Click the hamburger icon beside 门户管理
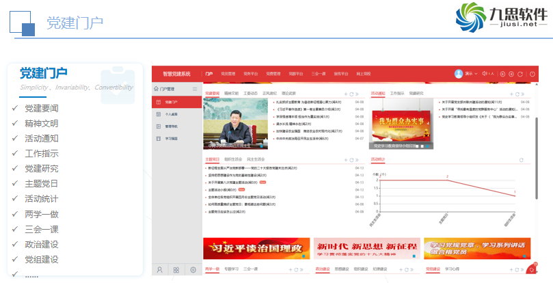Image resolution: width=553 pixels, height=283 pixels. pos(195,90)
